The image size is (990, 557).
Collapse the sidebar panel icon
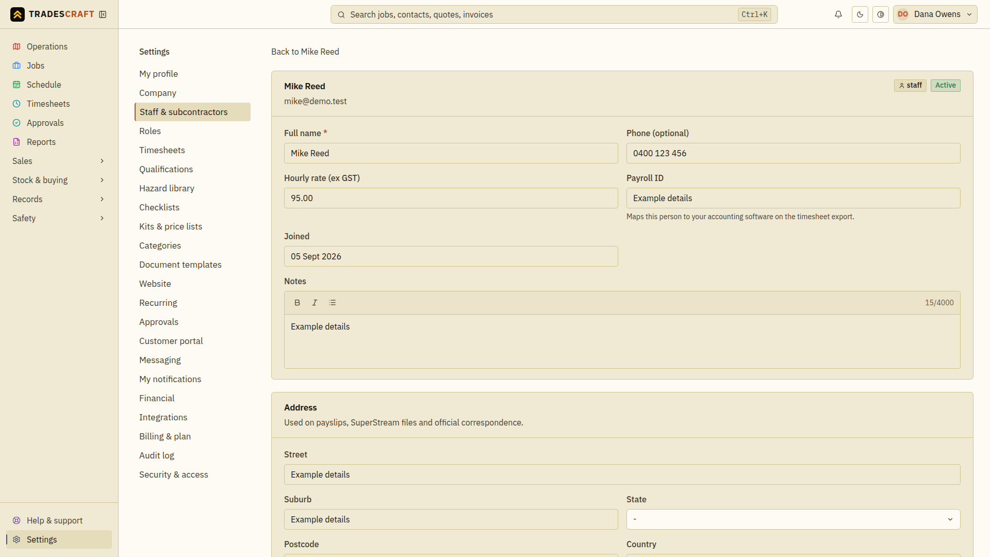103,14
